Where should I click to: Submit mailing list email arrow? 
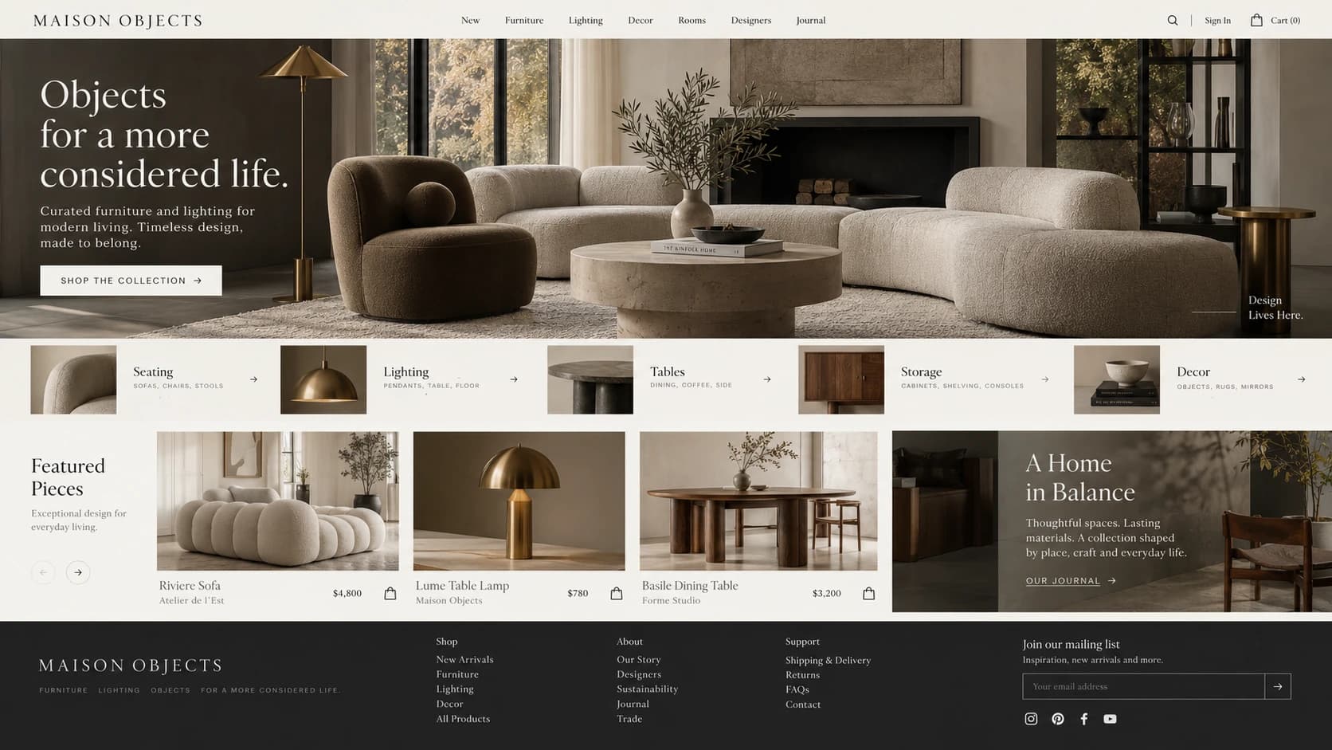1278,686
